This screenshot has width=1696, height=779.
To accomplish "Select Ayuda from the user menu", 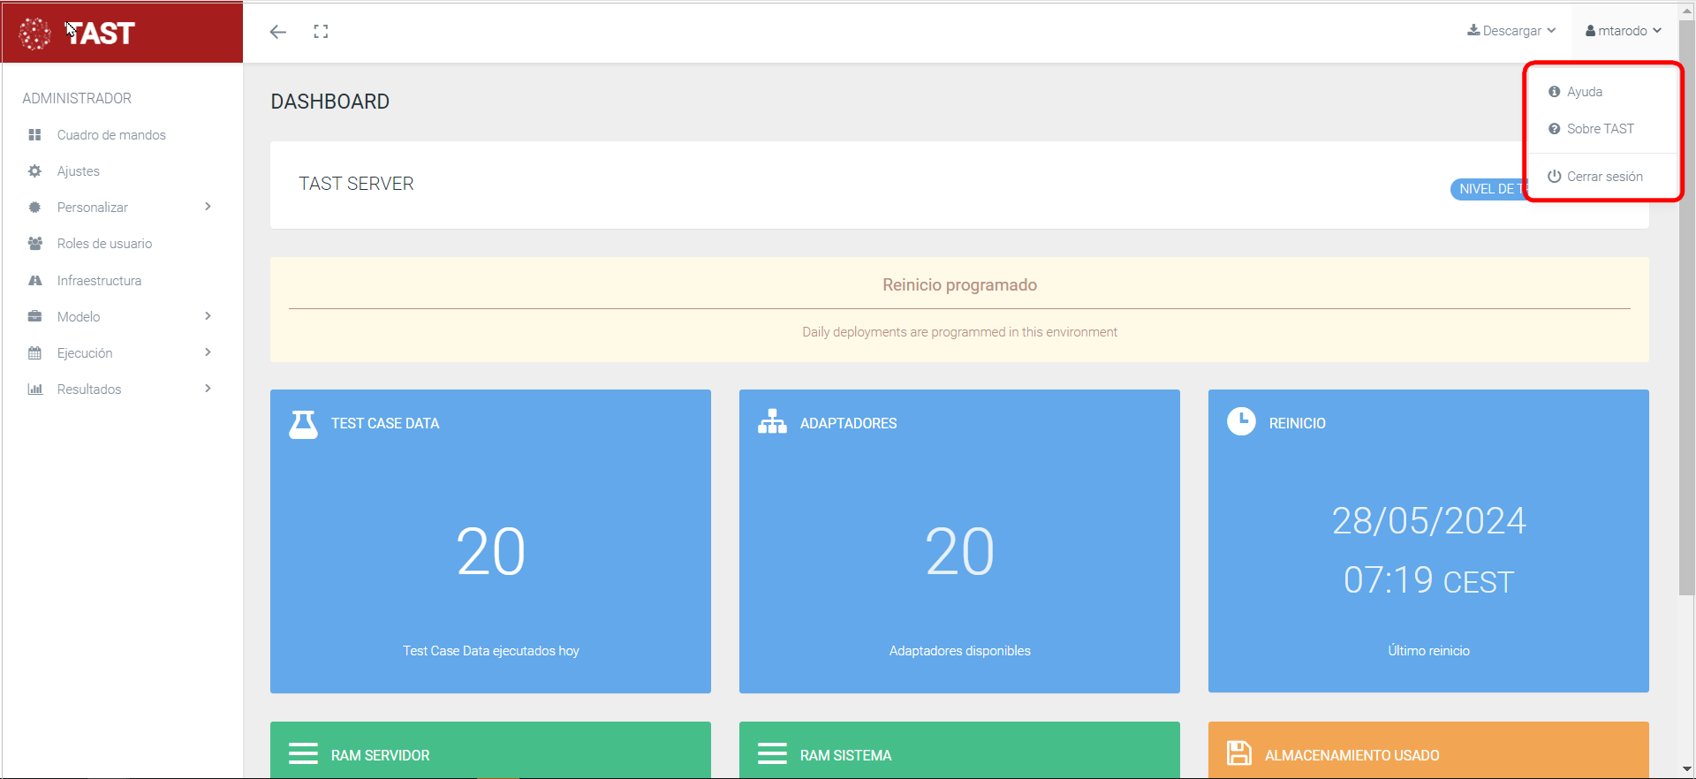I will click(1584, 92).
